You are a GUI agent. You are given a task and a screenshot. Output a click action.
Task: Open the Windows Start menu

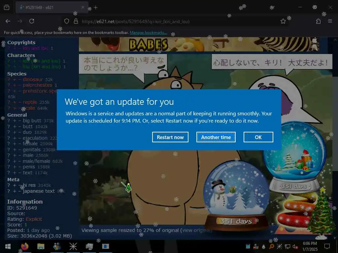coord(8,246)
